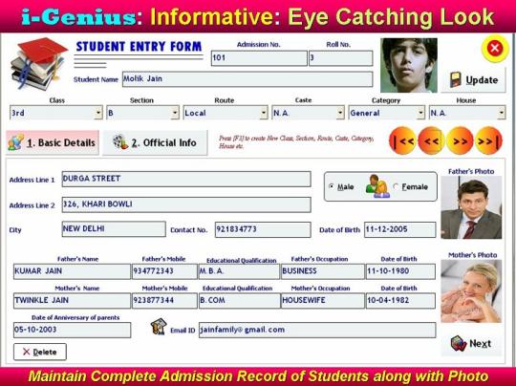Click the City field NEW DELHI

(x=114, y=229)
